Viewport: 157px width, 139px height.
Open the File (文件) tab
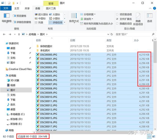pyautogui.click(x=6, y=8)
